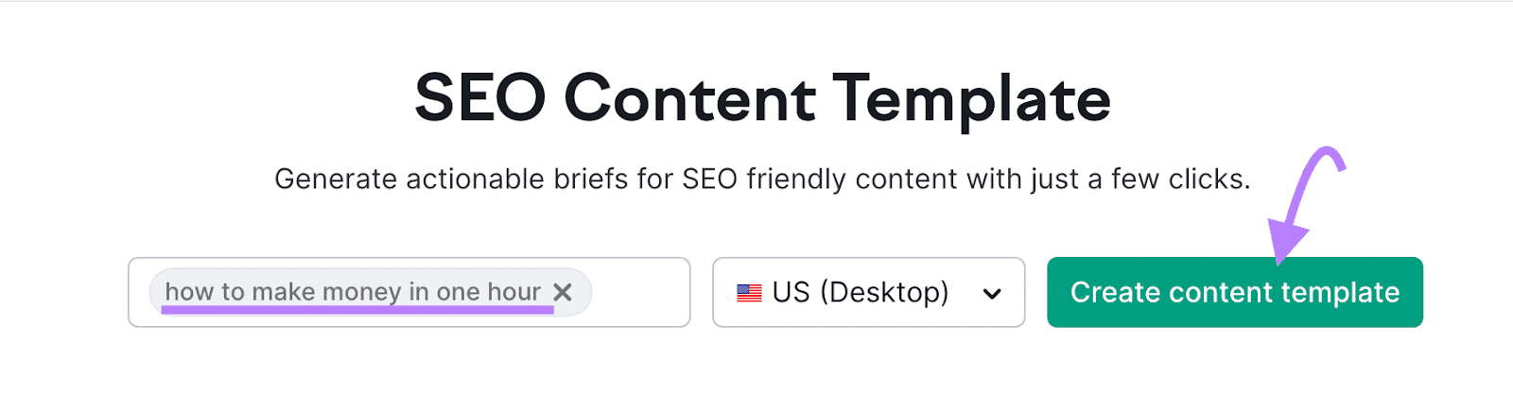The height and width of the screenshot is (395, 1513).
Task: Click the SEO Content Template heading
Action: 762,98
